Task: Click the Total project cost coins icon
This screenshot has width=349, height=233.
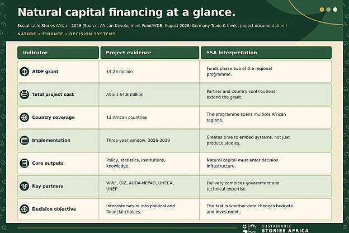Action: click(24, 95)
